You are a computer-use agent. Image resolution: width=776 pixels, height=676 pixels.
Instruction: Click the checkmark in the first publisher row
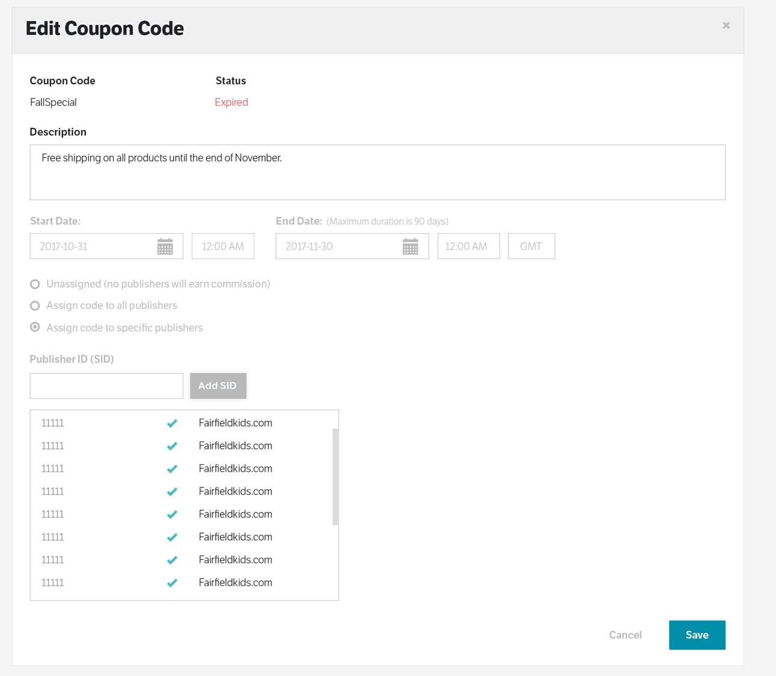coord(172,423)
